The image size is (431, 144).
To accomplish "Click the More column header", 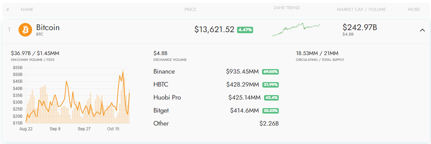I will pyautogui.click(x=414, y=10).
